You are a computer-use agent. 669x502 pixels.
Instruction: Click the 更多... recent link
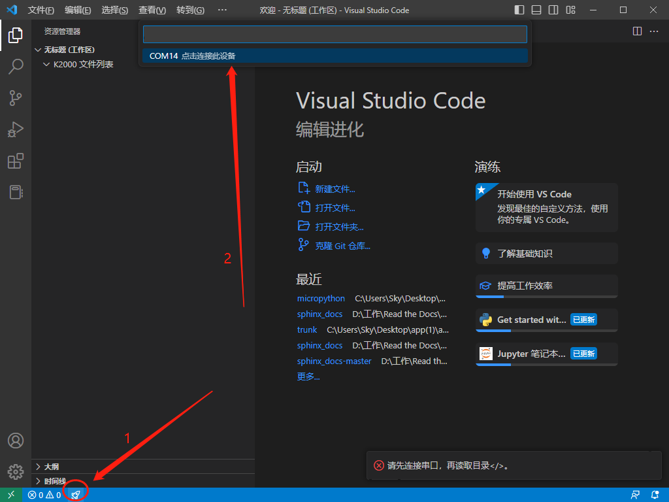tap(308, 376)
